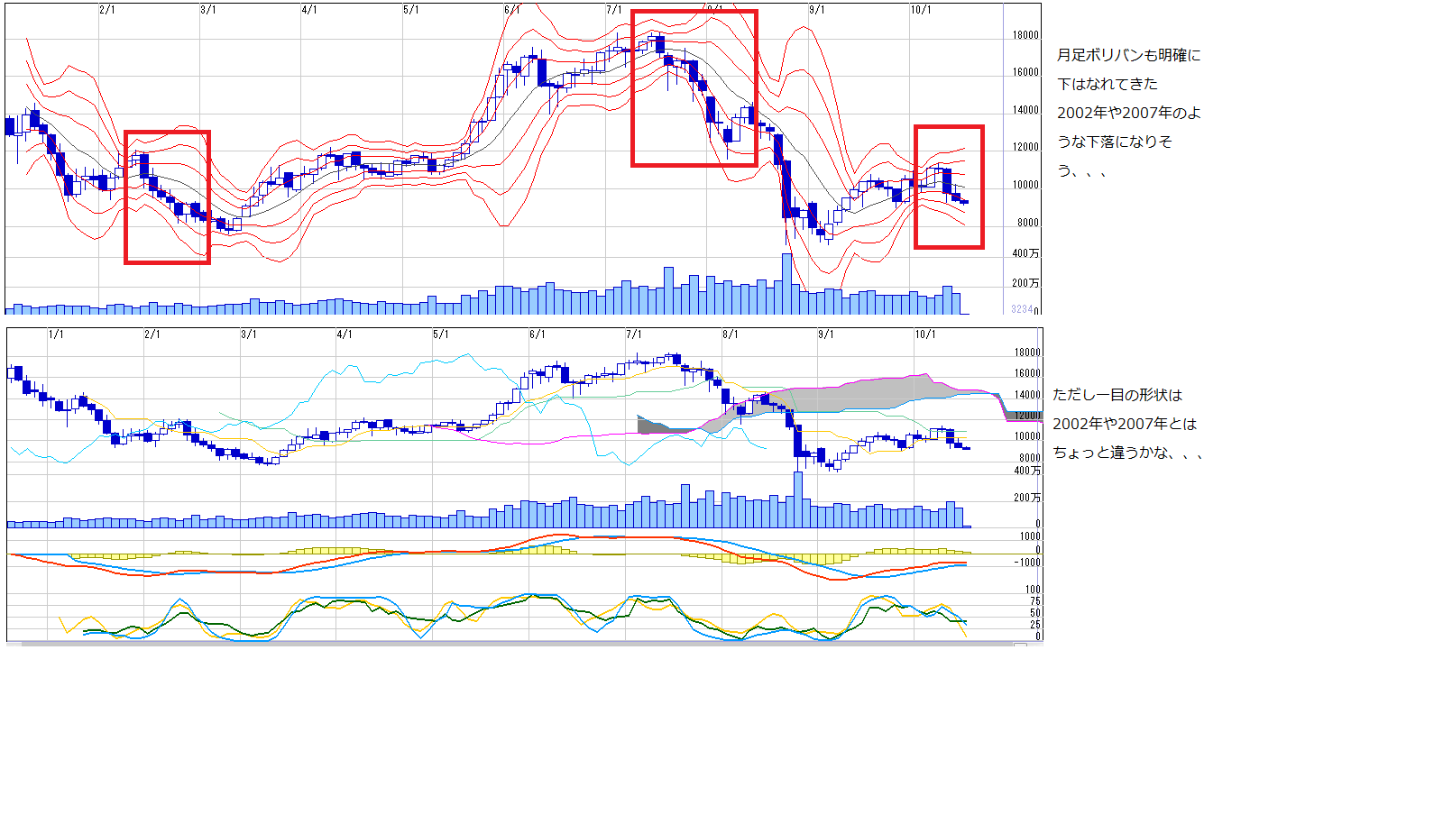The image size is (1443, 815).
Task: Select the 9/1 date marker on upper chart
Action: pyautogui.click(x=816, y=10)
